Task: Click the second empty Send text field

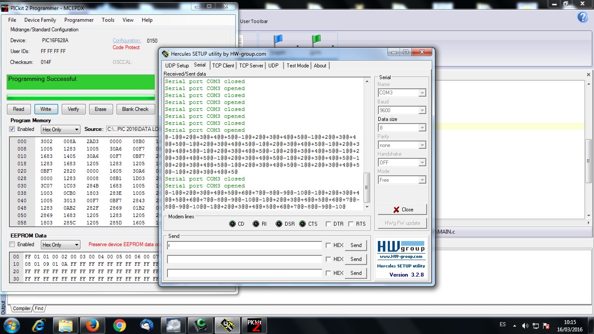Action: coord(244,259)
